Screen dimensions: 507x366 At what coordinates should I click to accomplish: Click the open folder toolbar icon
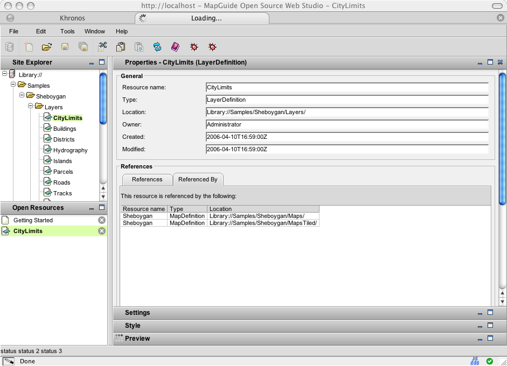(x=47, y=47)
